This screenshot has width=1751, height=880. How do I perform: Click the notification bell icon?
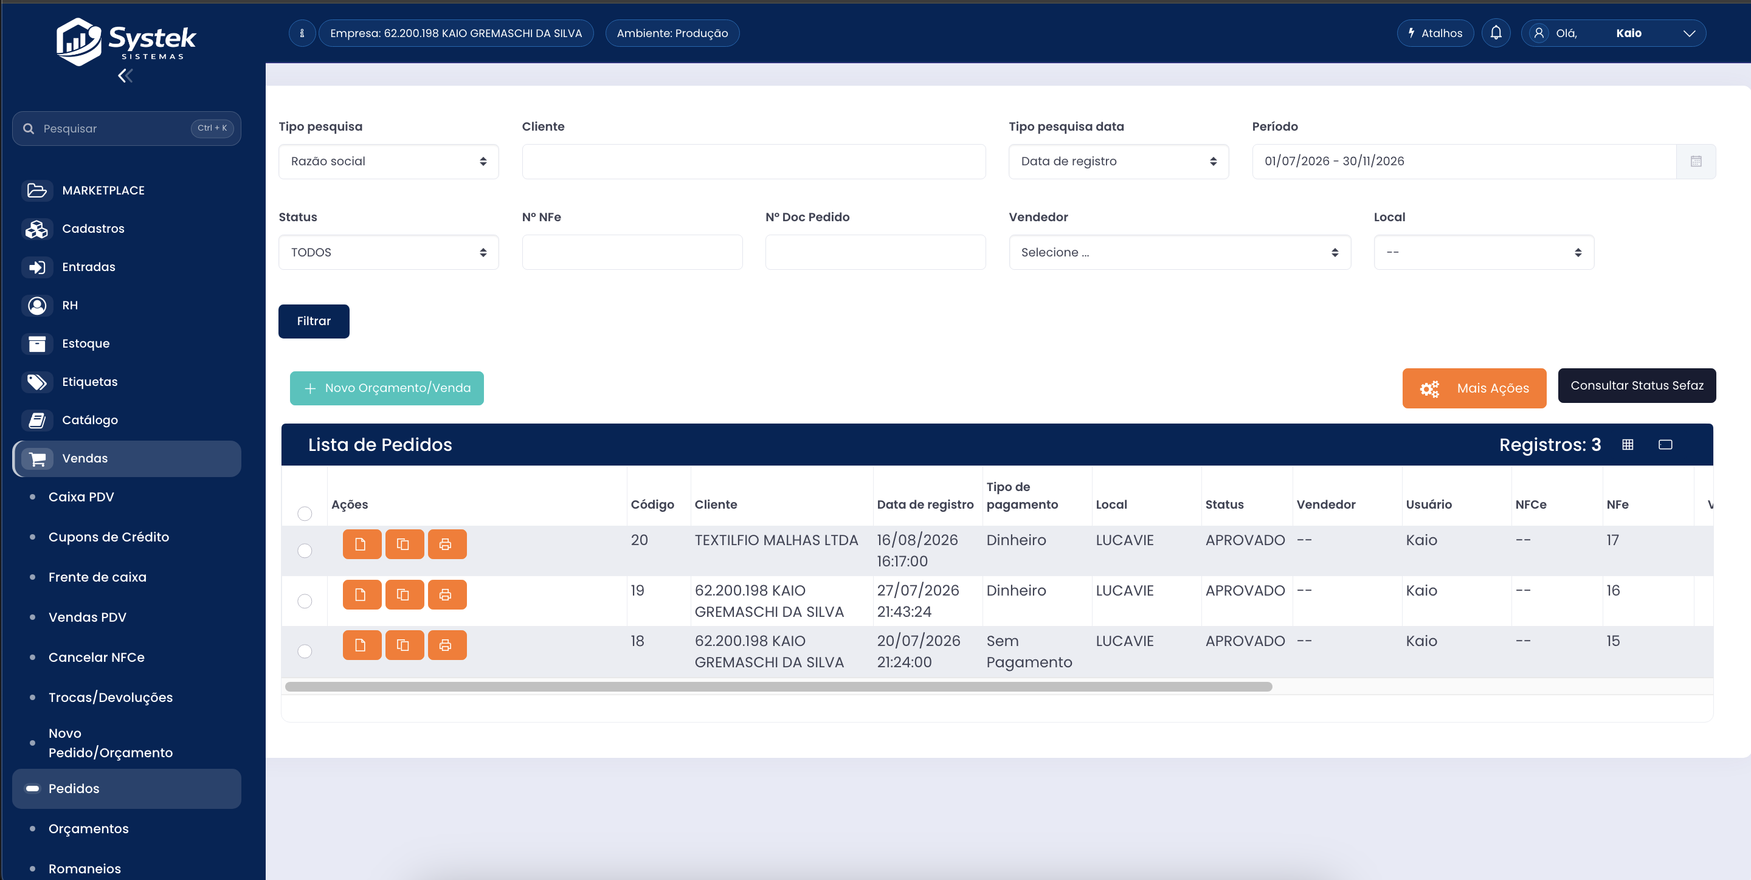click(1496, 33)
